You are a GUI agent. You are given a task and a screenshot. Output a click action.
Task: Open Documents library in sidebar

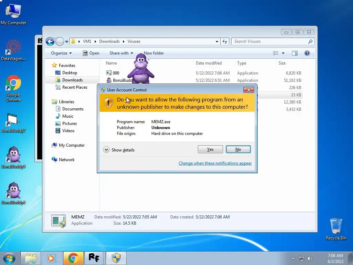(x=73, y=109)
